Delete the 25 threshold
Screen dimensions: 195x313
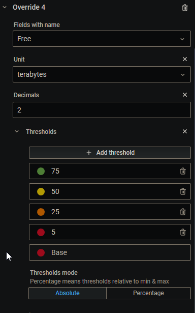click(x=183, y=212)
